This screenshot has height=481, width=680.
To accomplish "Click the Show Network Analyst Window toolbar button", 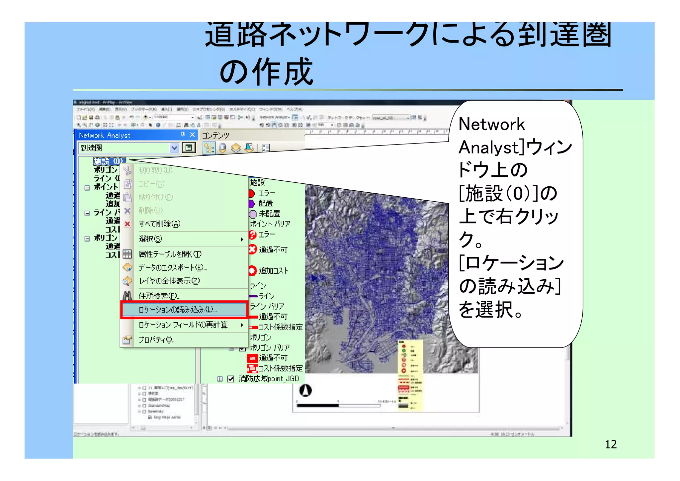I will 295,117.
